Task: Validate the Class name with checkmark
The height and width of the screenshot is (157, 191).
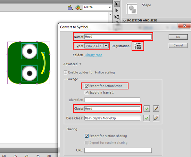Action: 147,108
